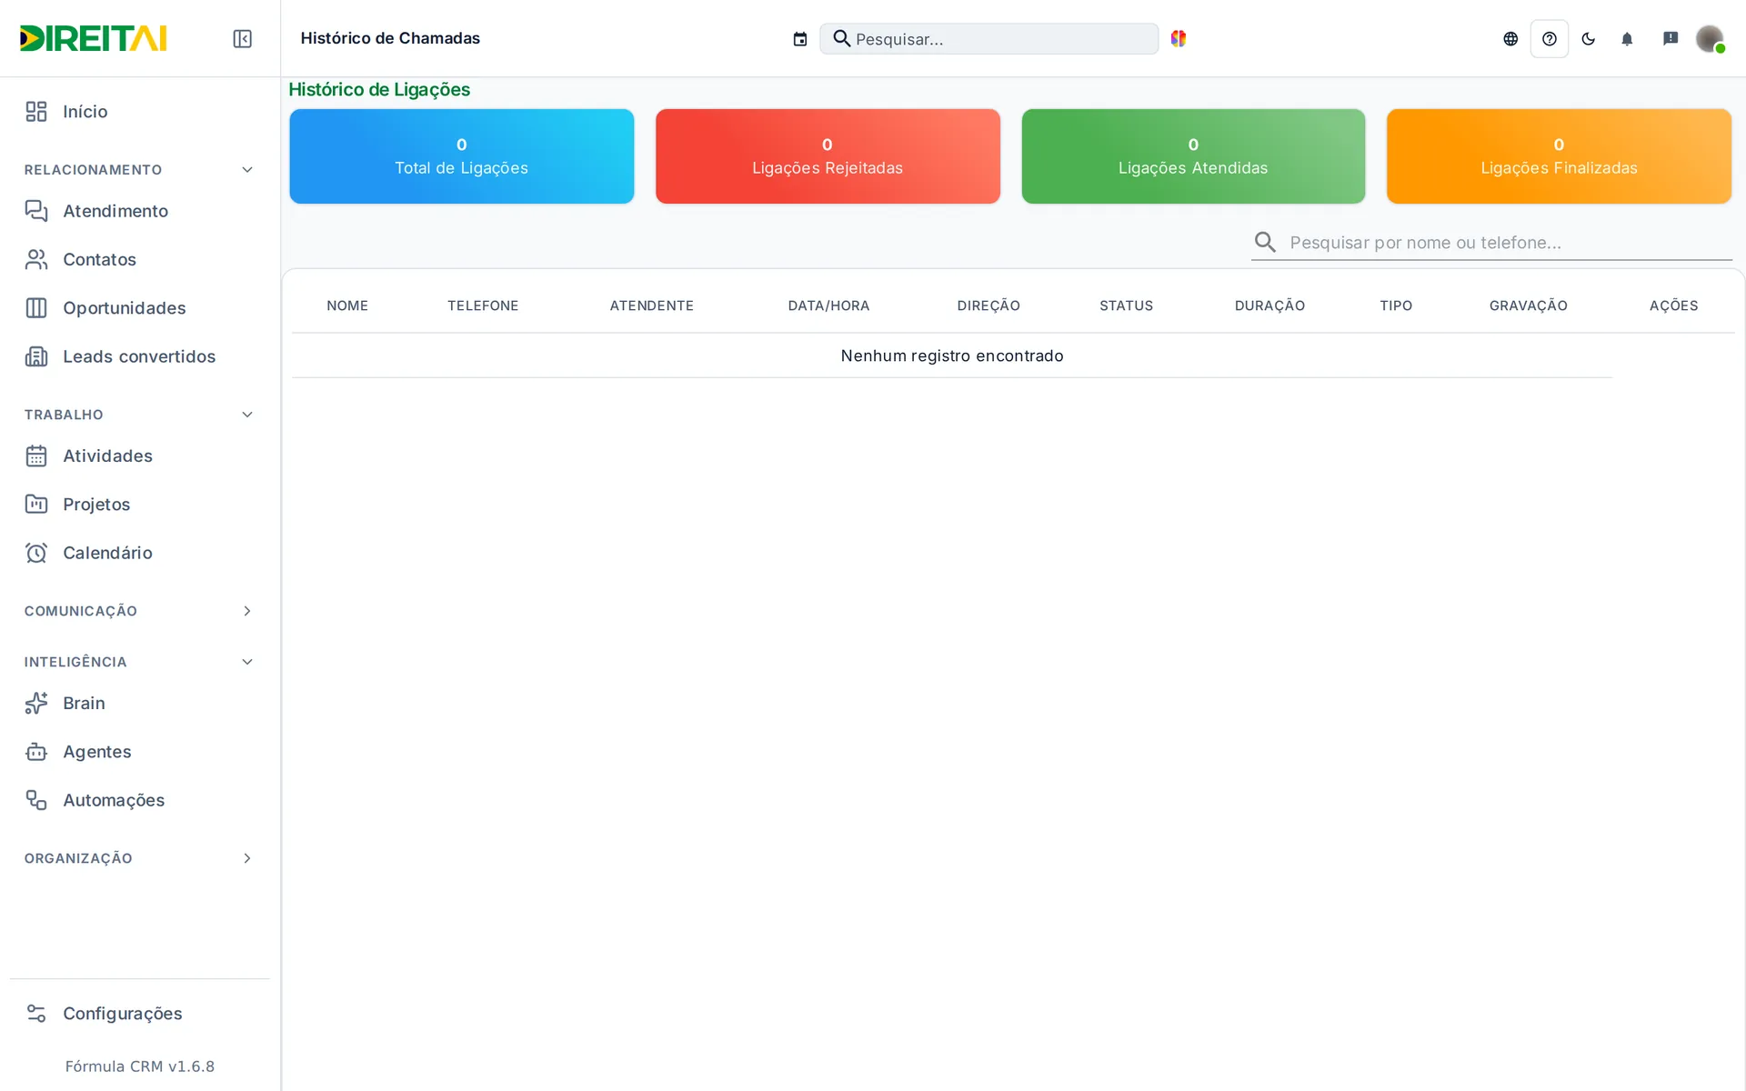Go to Leads convertidos page
Viewport: 1746px width, 1091px height.
139,356
